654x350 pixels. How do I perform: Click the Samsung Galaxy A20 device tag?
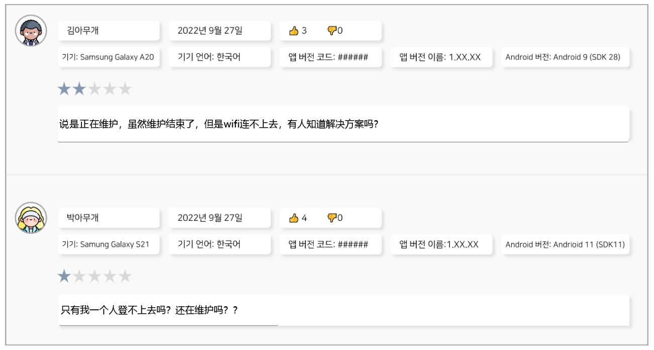tap(108, 57)
